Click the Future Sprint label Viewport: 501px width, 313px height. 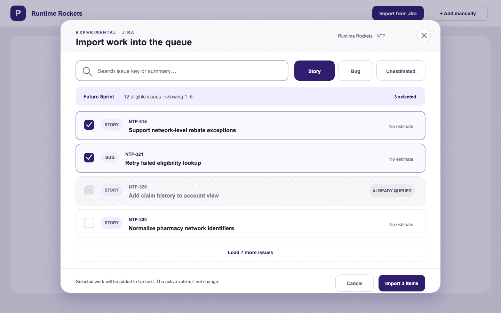click(99, 97)
